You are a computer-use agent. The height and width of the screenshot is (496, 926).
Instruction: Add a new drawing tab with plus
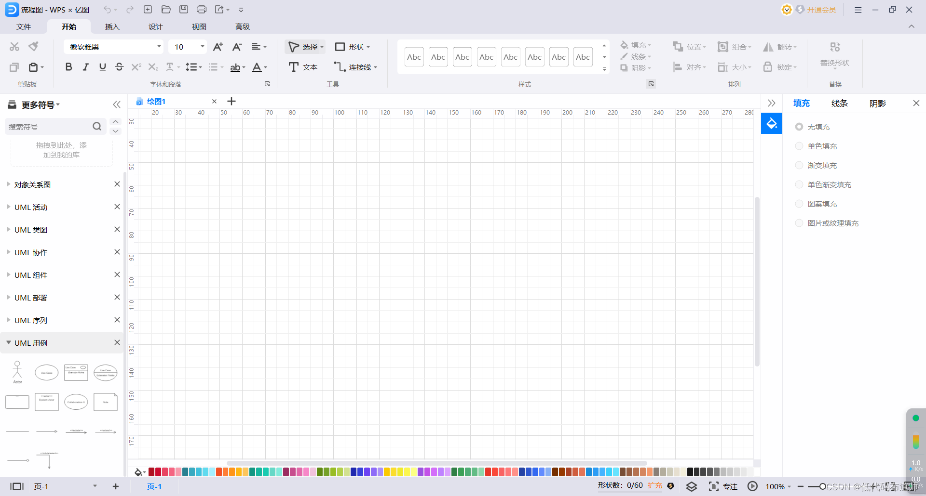[231, 101]
